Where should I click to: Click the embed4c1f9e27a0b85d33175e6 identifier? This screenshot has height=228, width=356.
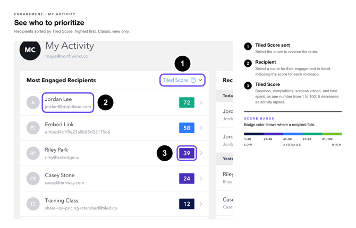coord(78,132)
